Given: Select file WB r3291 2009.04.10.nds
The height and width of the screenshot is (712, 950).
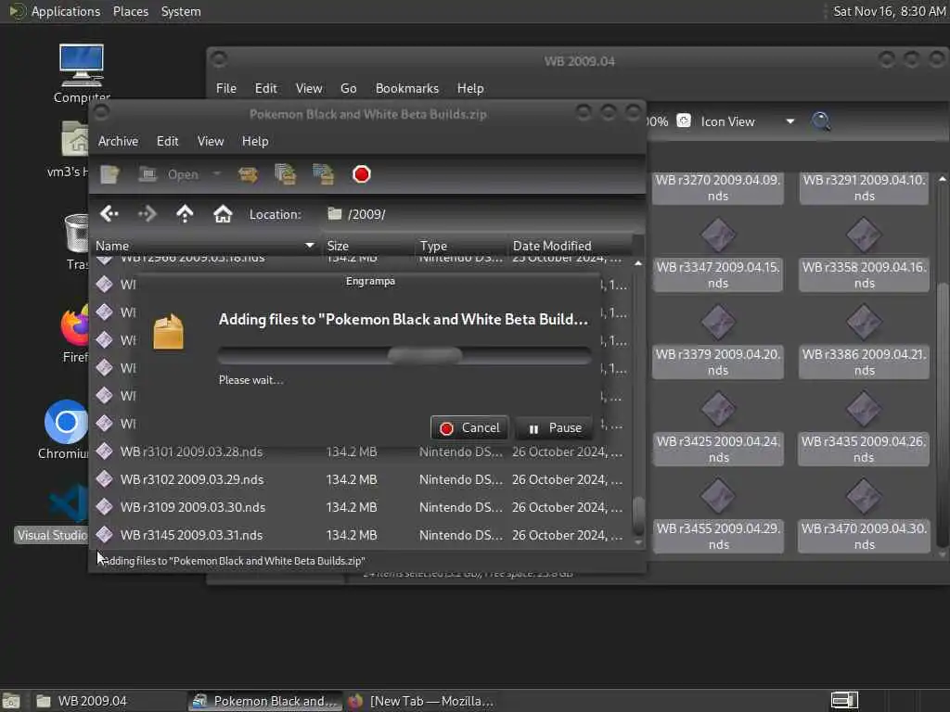Looking at the screenshot, I should [x=864, y=187].
